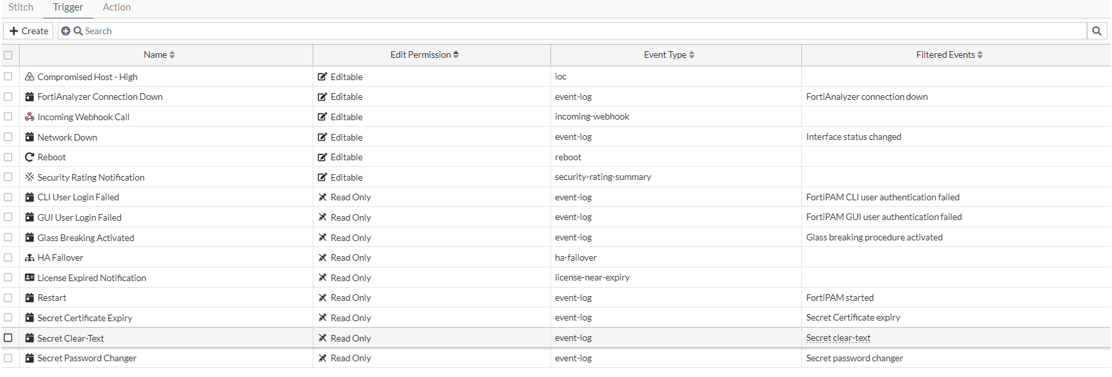Click the Secret clear-text filtered event link
Viewport: 1112px width, 377px height.
(x=838, y=338)
